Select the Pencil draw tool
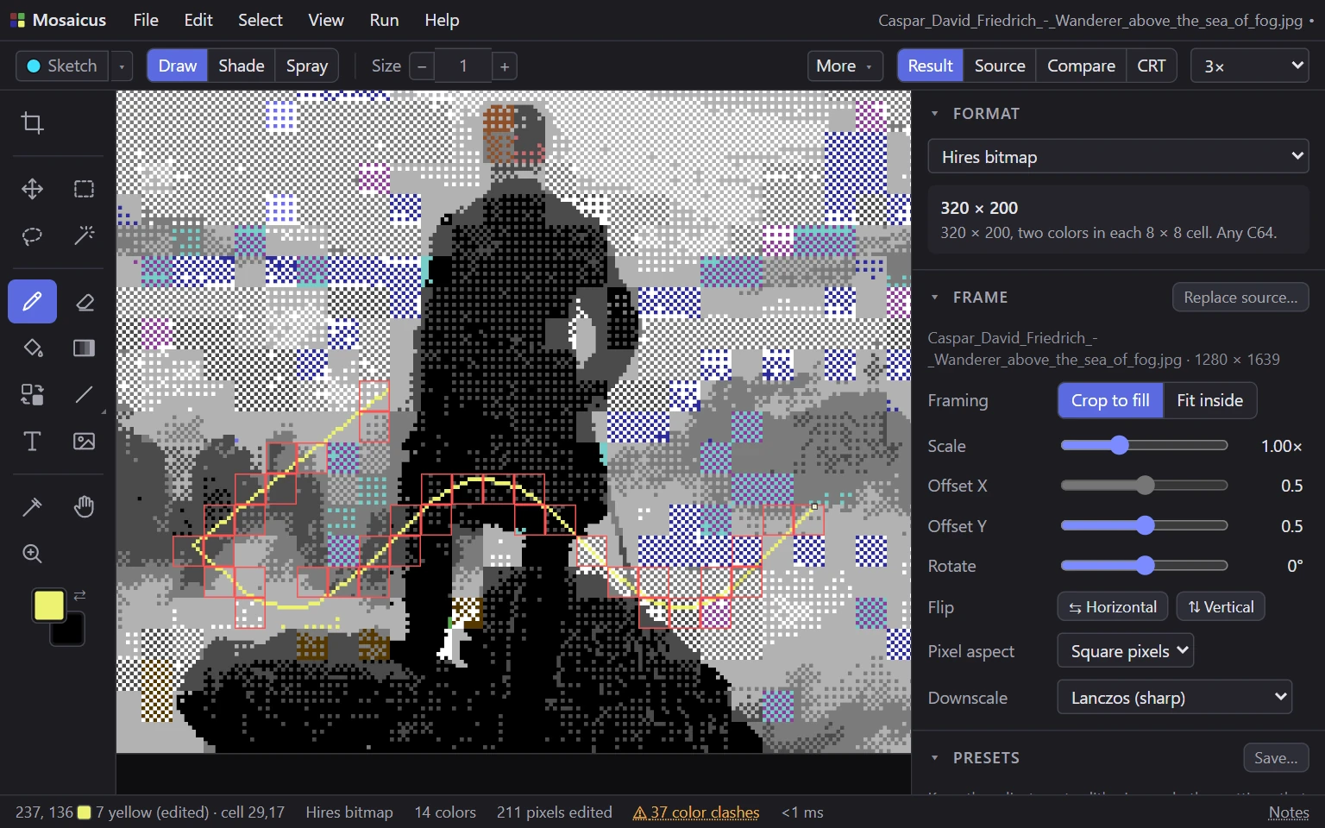1325x828 pixels. [x=32, y=302]
